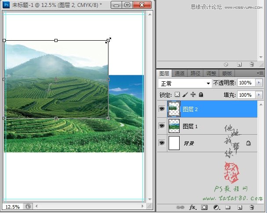267x213 pixels.
Task: Click canvas horizontal scrollbar right arrow
Action: (x=143, y=206)
